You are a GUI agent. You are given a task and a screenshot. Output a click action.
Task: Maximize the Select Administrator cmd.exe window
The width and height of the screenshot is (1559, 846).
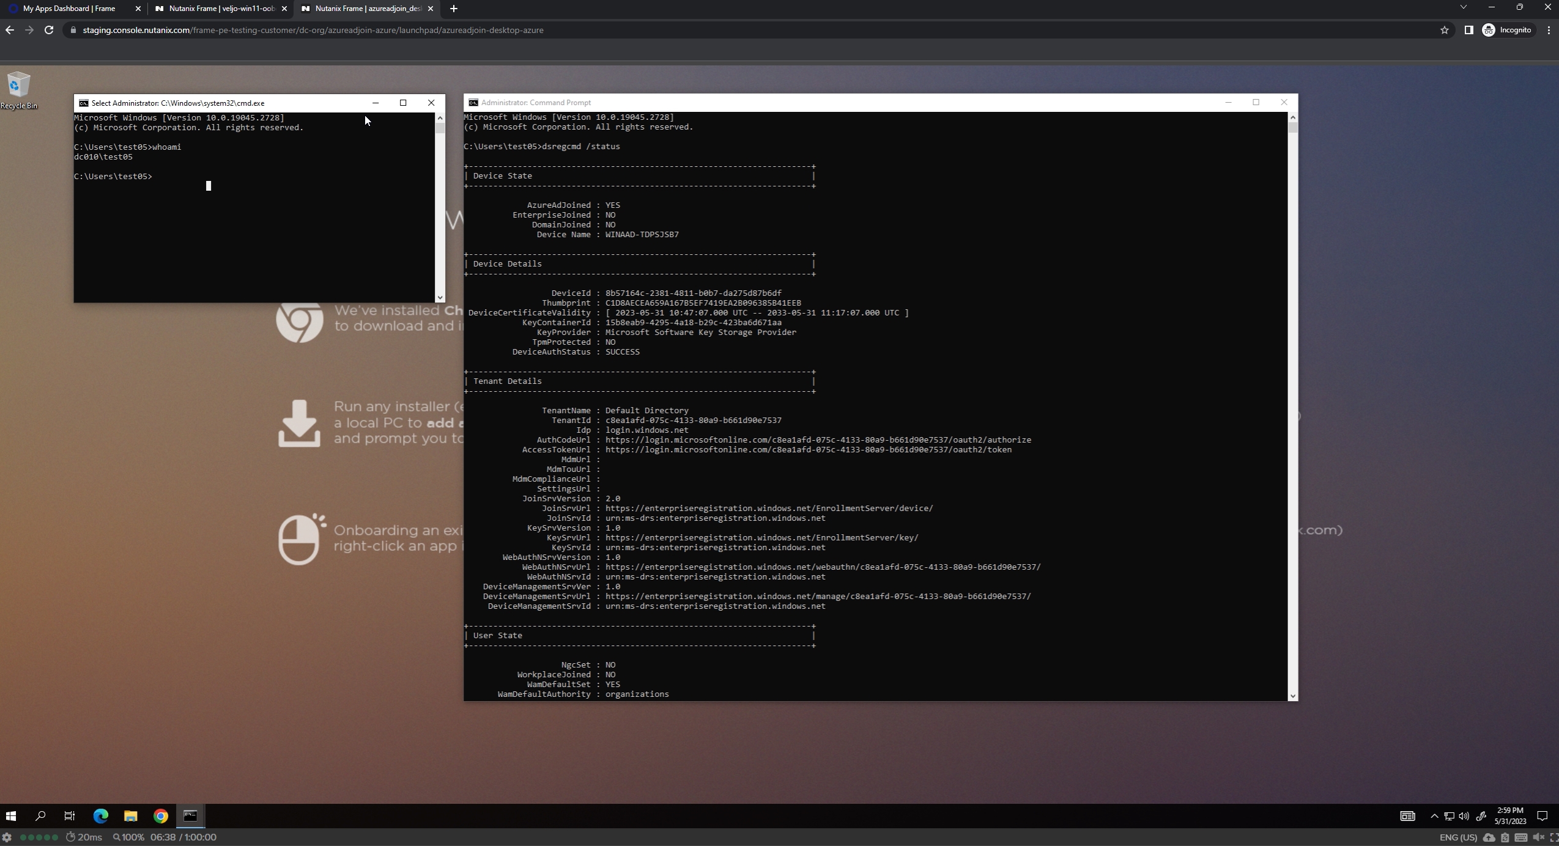point(403,103)
